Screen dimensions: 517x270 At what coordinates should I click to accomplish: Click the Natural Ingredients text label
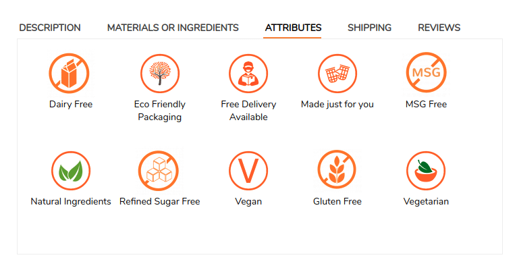coord(70,202)
